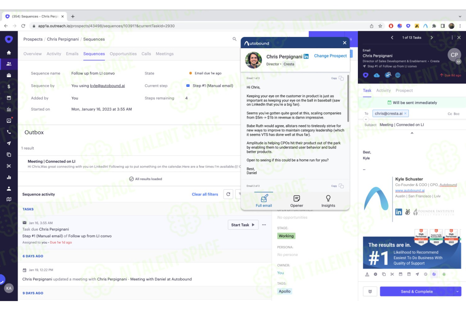Open the Tasks checklist icon in left sidebar
This screenshot has height=311, width=466.
[x=9, y=109]
